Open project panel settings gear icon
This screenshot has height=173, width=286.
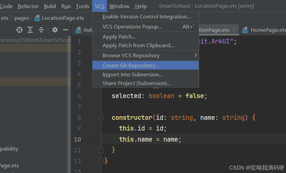pos(55,30)
